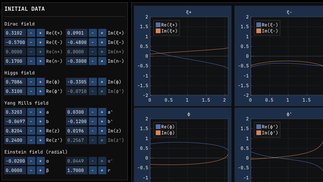This screenshot has height=182, width=323.
Task: Toggle Im(ξ+) series in ξ+ chart legend
Action: tap(167, 31)
